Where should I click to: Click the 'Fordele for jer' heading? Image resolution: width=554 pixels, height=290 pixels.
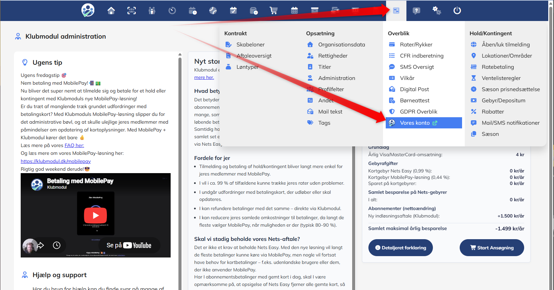tap(212, 158)
